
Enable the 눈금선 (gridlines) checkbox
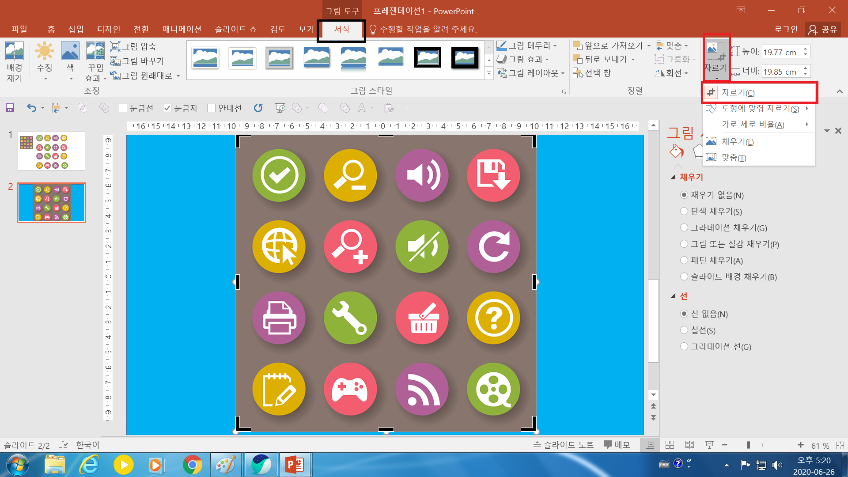click(x=123, y=108)
